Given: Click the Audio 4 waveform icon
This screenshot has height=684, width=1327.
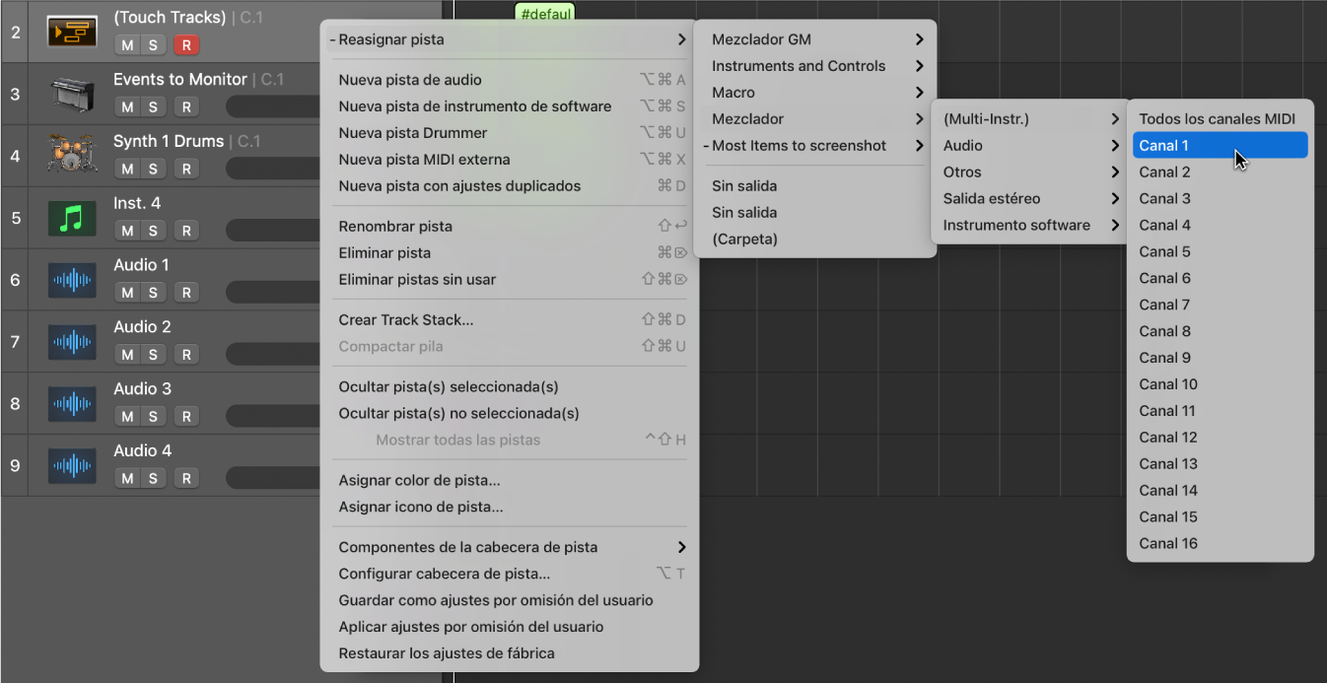Looking at the screenshot, I should coord(72,465).
